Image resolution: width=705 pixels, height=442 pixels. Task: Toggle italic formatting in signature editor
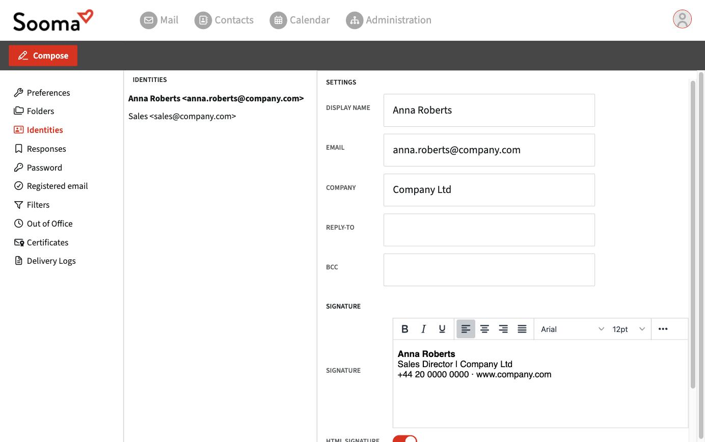click(423, 329)
